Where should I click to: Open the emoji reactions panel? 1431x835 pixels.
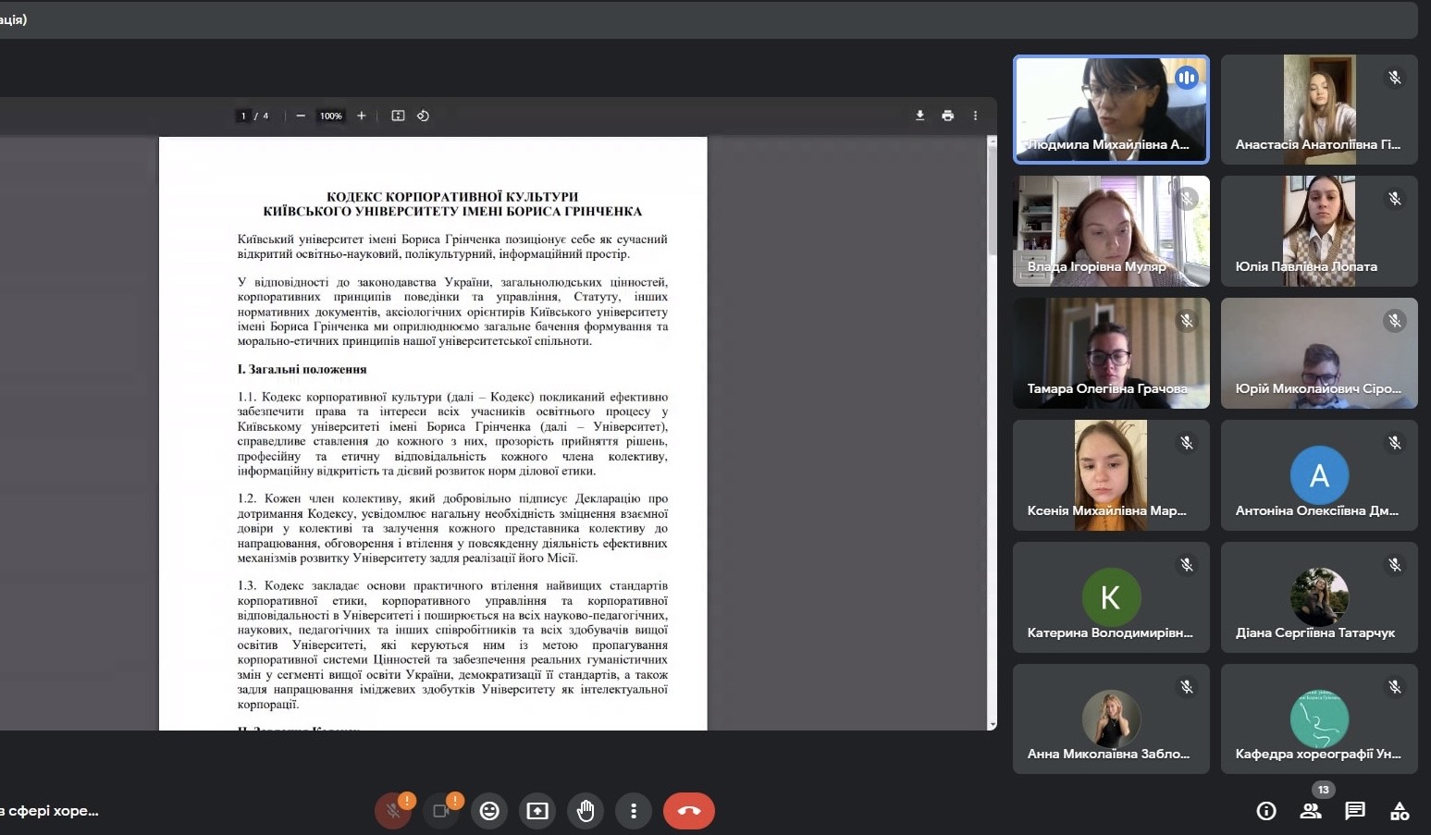point(489,811)
